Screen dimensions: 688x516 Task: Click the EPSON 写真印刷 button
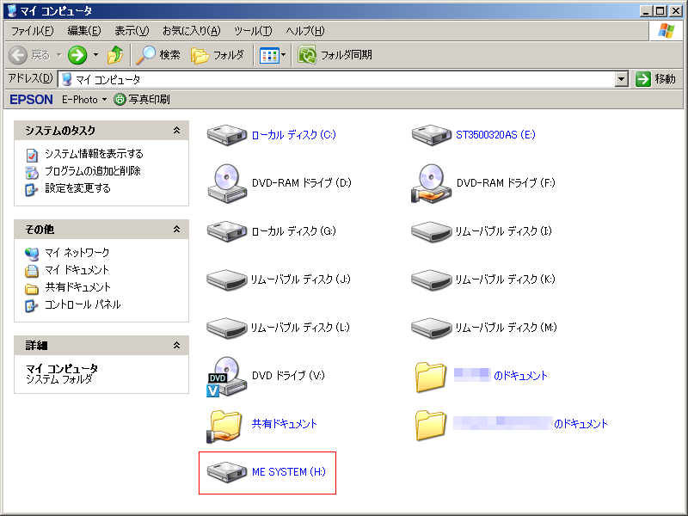[141, 100]
